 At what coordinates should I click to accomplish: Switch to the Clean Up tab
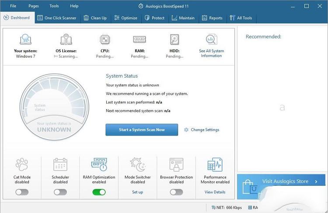click(95, 18)
